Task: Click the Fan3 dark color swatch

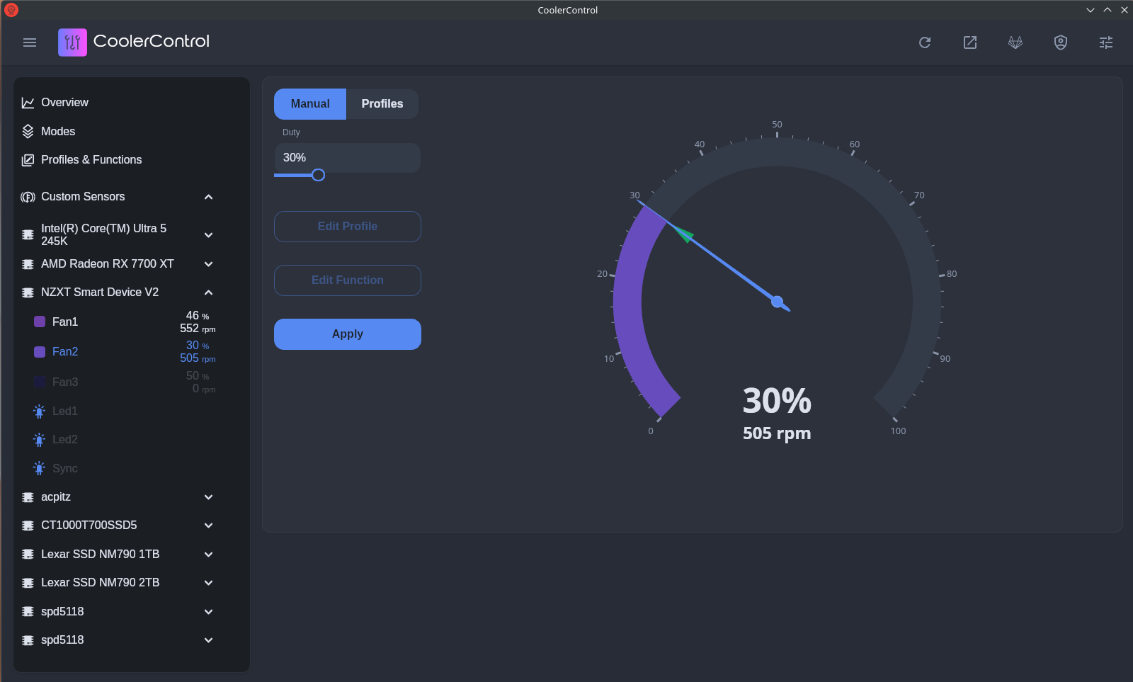Action: 40,382
